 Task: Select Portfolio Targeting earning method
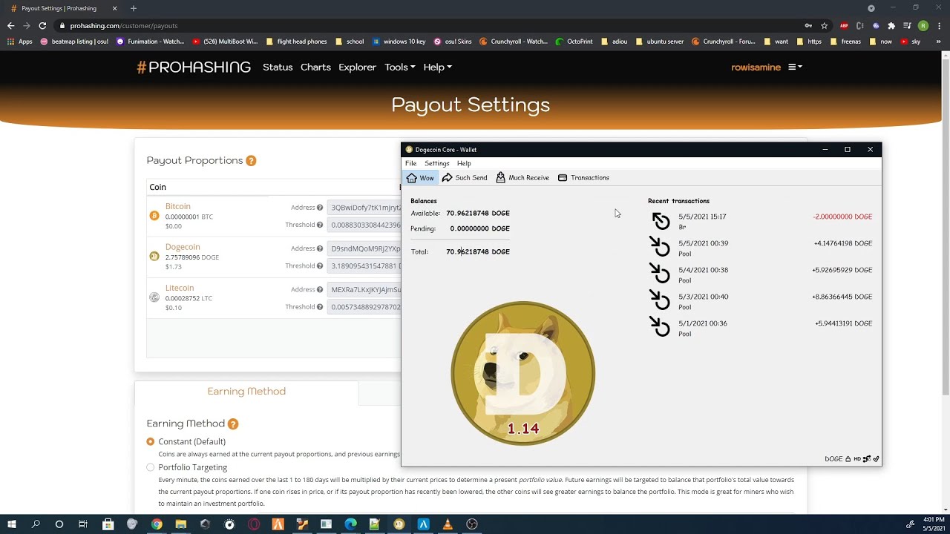point(151,467)
